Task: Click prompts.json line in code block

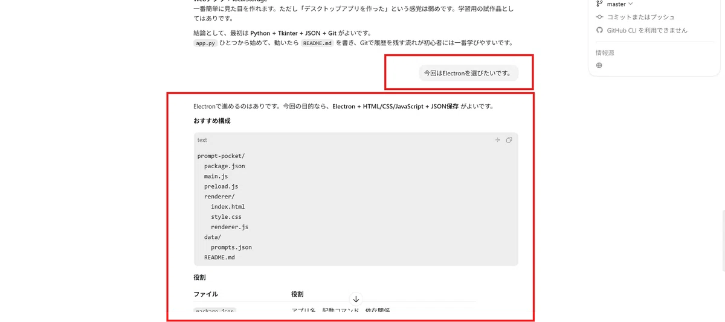Action: tap(231, 247)
